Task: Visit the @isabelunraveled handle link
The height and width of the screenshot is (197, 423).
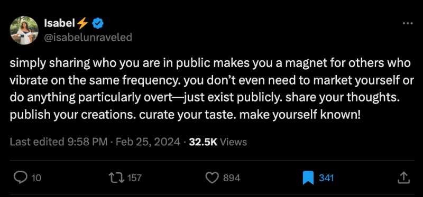Action: (x=88, y=37)
